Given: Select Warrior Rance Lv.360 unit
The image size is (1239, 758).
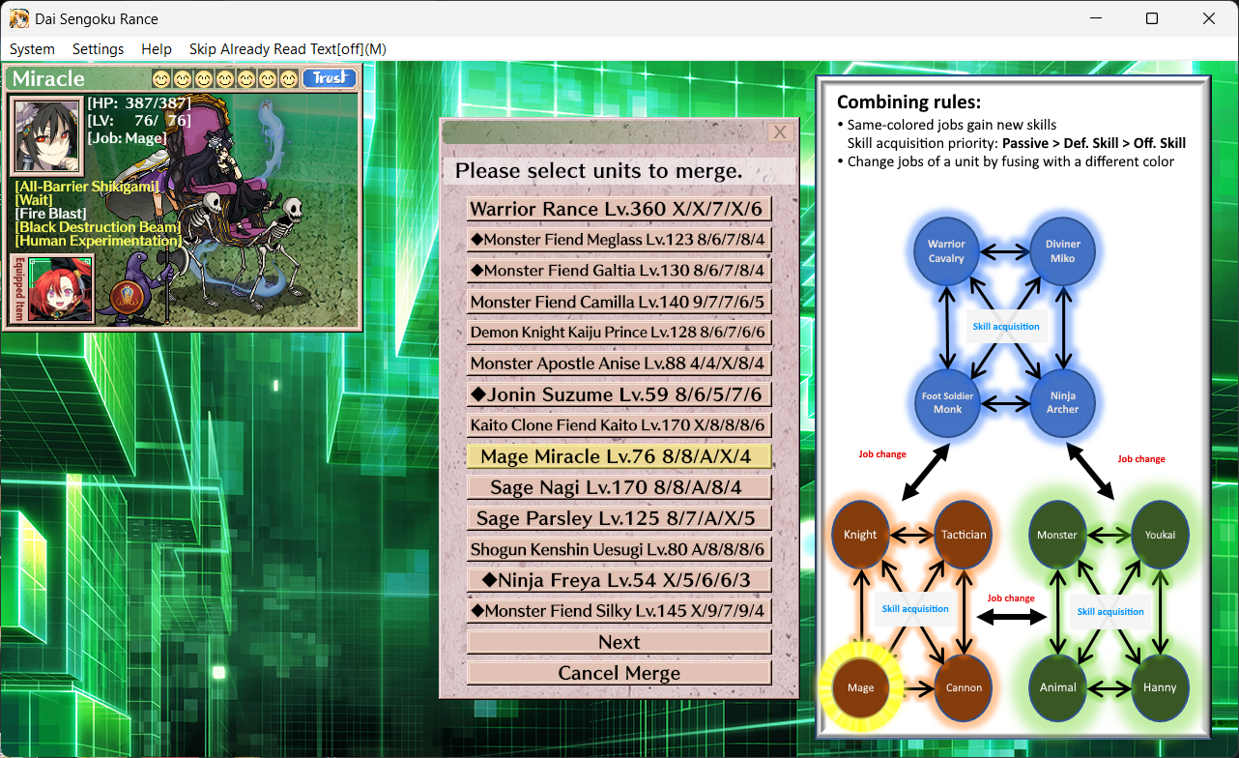Looking at the screenshot, I should point(619,209).
